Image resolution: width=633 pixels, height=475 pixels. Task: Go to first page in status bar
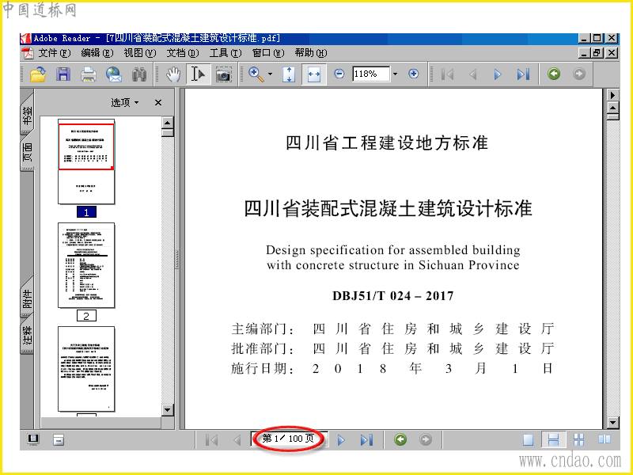[211, 440]
